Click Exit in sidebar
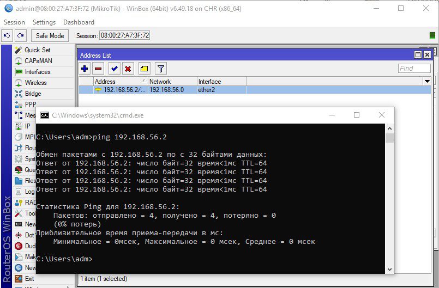439x288 pixels. point(29,279)
